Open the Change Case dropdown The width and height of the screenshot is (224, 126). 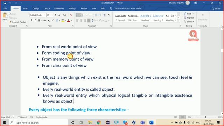[x=65, y=15]
